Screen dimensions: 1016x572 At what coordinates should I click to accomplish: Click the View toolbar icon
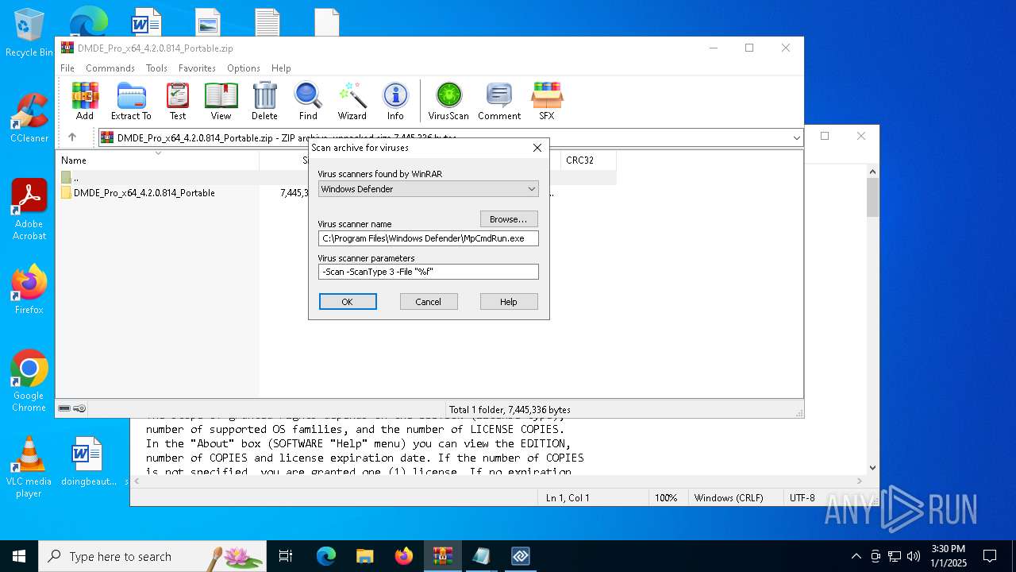(x=221, y=101)
